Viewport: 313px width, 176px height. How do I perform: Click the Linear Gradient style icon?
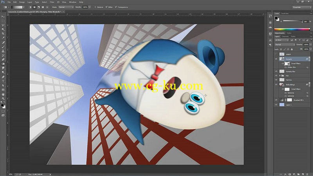[x=30, y=7]
